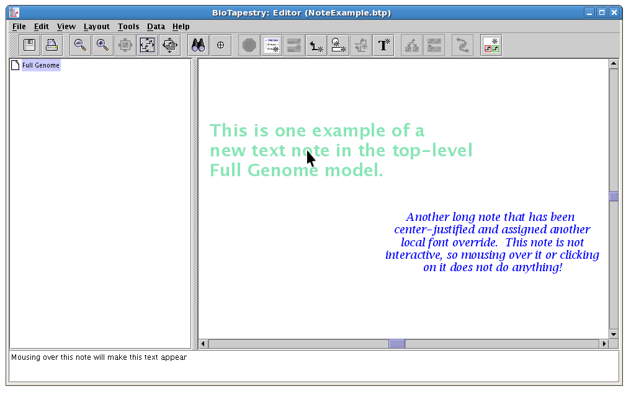
Task: Open the File menu
Action: click(x=19, y=27)
